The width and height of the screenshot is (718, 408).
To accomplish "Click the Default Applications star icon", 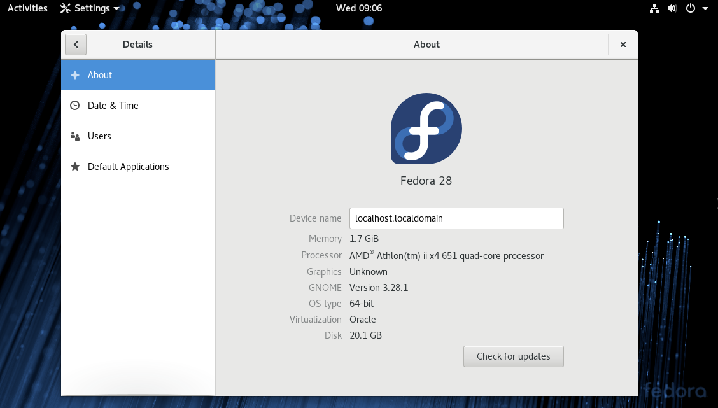I will click(x=75, y=166).
